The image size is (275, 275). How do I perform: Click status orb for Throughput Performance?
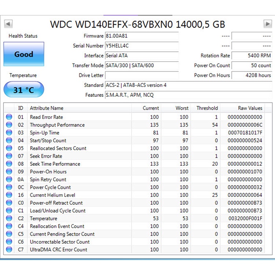point(9,125)
